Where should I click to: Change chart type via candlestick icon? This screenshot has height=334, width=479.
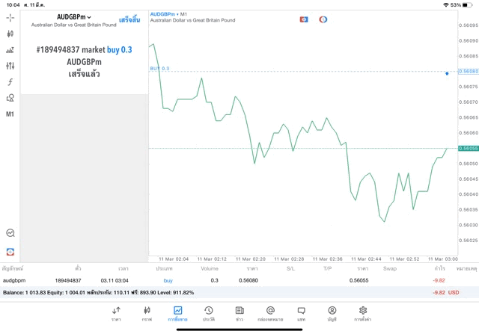(10, 34)
